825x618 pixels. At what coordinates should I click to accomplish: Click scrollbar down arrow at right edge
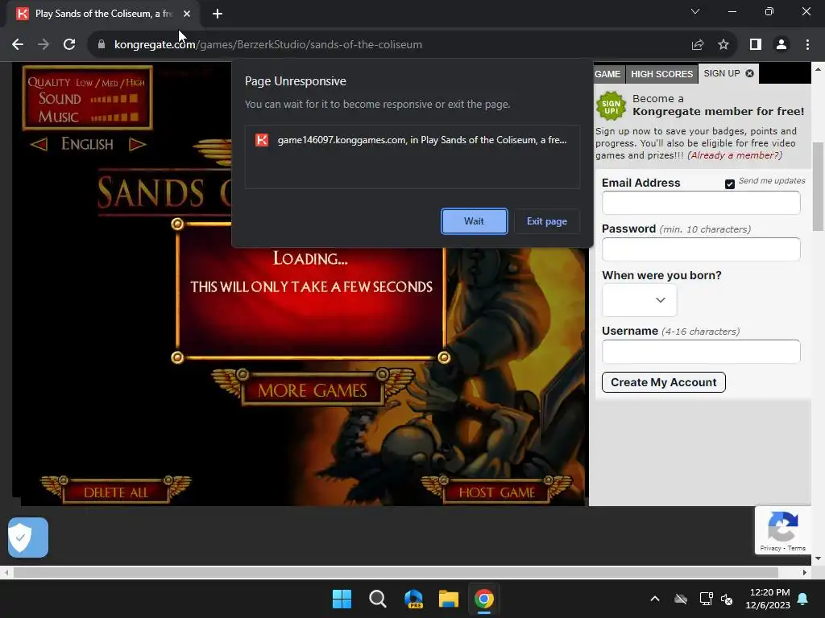(819, 558)
